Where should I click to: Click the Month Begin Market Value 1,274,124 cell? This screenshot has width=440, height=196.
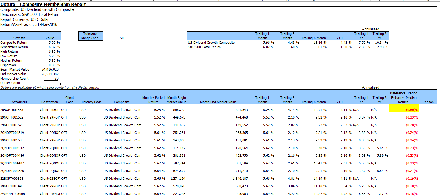point(178,179)
